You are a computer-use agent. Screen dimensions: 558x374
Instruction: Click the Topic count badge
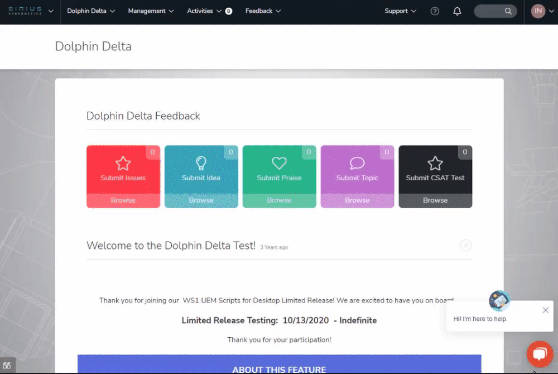point(387,152)
